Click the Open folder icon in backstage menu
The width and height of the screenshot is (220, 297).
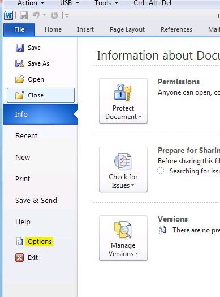point(20,79)
